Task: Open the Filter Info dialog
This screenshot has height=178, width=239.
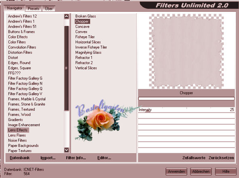Action: coord(76,158)
